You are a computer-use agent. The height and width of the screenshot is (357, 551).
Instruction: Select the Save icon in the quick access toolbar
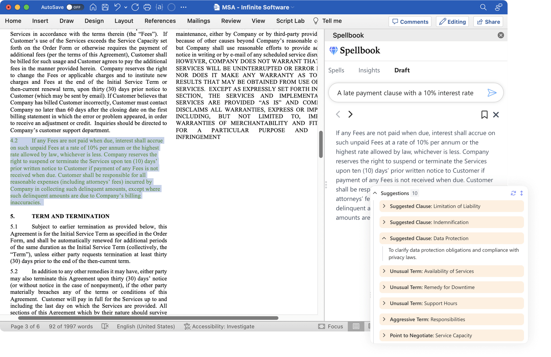click(x=105, y=7)
